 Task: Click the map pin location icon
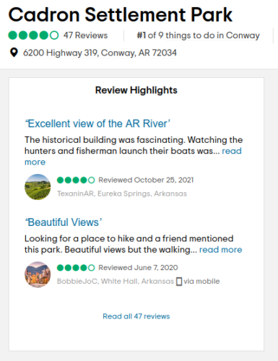click(x=14, y=53)
